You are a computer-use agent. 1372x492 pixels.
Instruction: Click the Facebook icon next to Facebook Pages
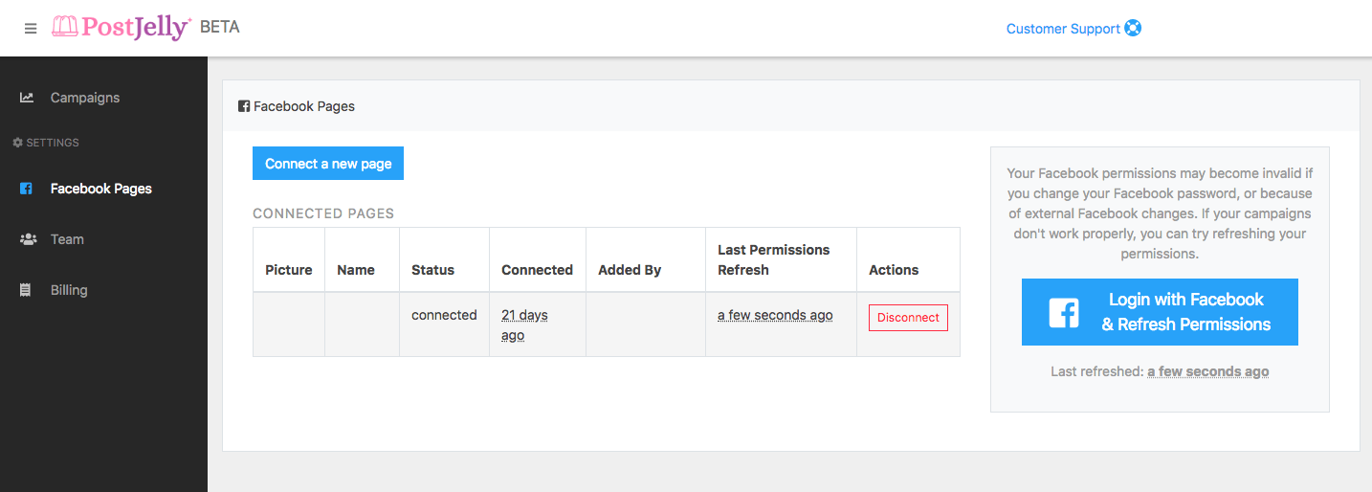pyautogui.click(x=26, y=189)
